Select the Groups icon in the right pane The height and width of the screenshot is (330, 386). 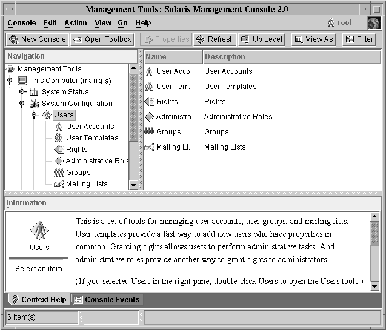[149, 132]
